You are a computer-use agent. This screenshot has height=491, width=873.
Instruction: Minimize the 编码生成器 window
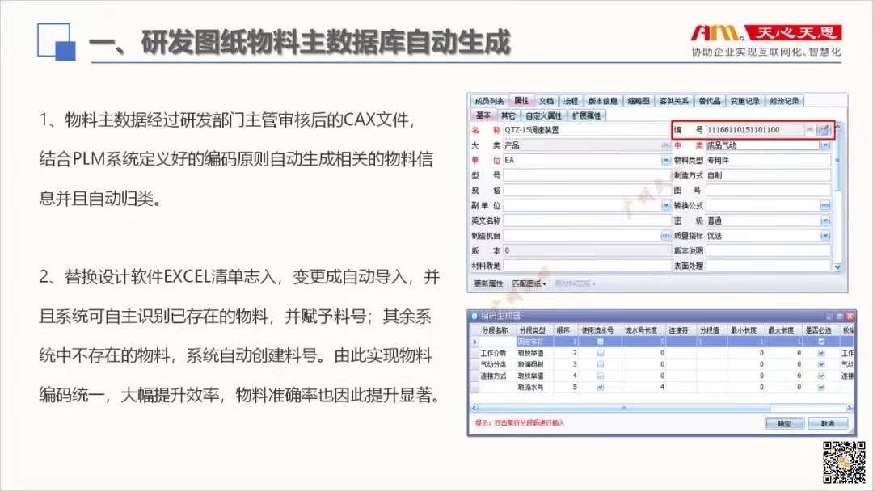(x=829, y=316)
